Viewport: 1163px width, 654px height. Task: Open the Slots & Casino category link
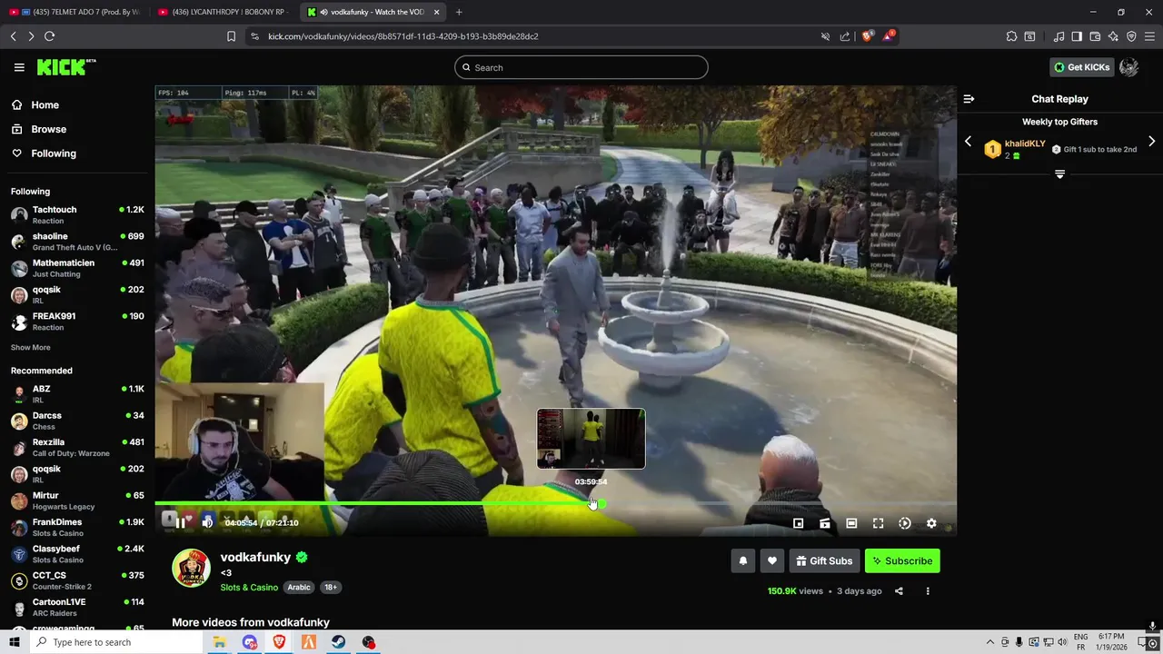coord(249,588)
